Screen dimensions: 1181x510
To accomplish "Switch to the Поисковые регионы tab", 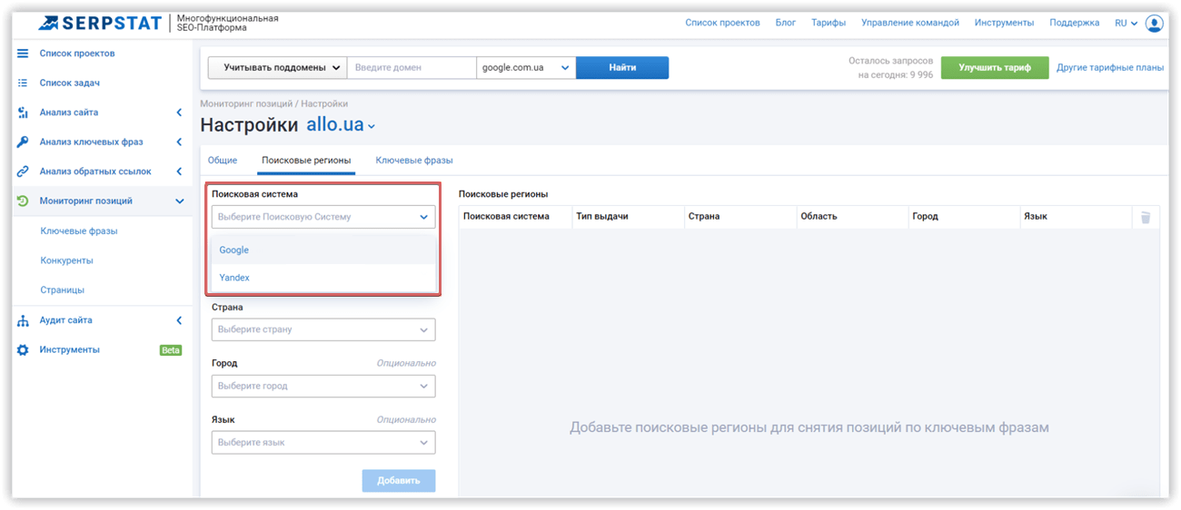I will point(306,161).
